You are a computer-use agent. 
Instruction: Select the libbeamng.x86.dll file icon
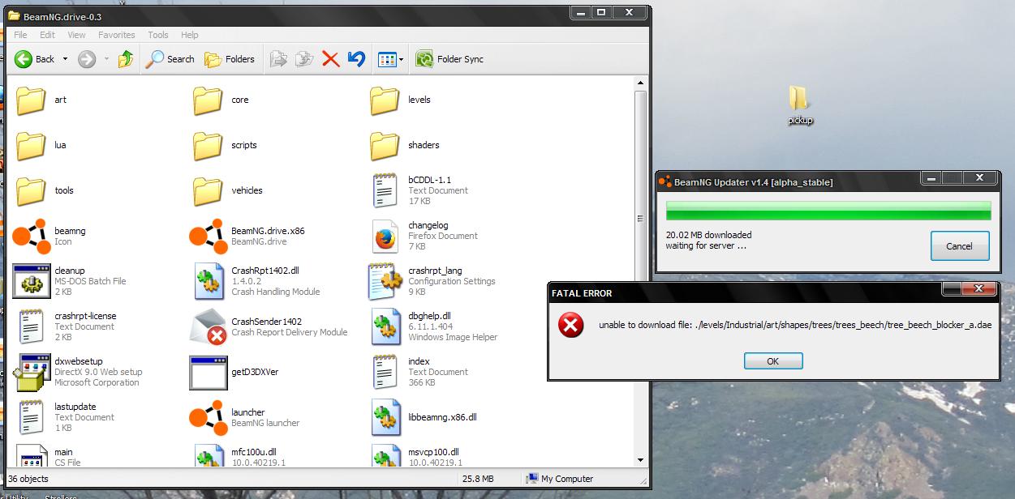pos(385,417)
